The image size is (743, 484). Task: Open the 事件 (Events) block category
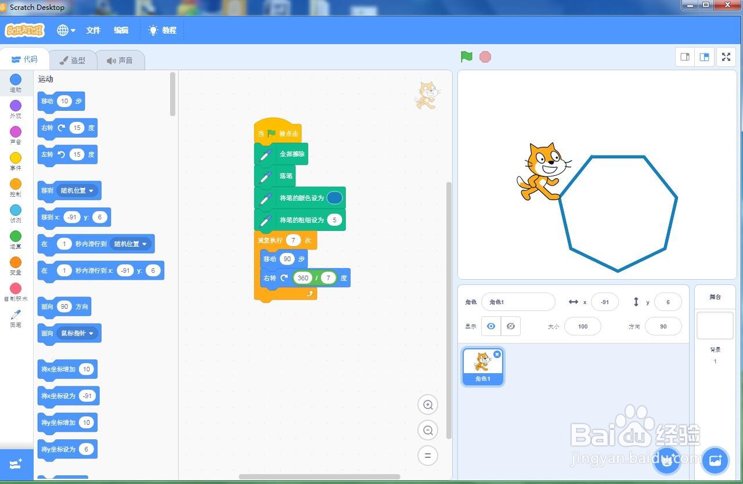pos(16,161)
